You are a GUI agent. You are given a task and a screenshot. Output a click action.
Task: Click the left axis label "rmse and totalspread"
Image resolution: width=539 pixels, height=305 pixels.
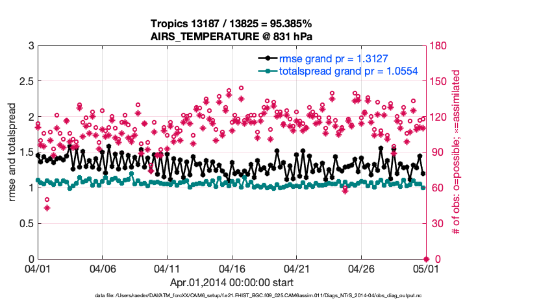point(13,152)
